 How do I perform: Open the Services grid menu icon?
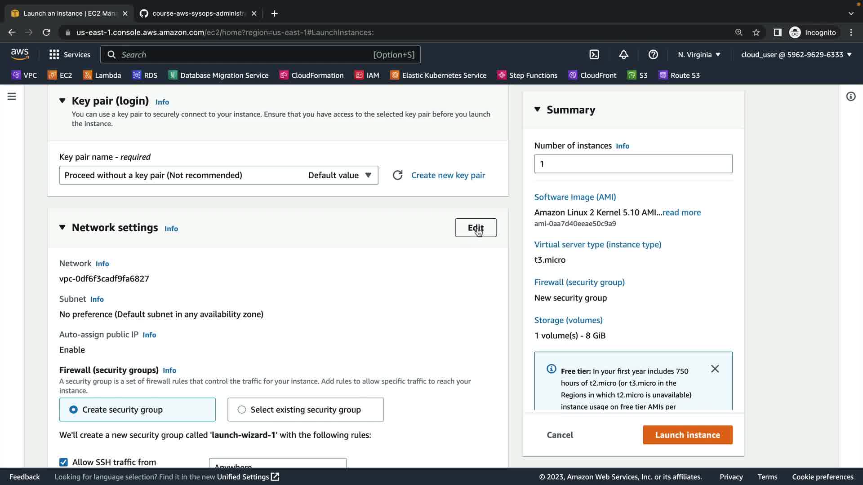(54, 55)
